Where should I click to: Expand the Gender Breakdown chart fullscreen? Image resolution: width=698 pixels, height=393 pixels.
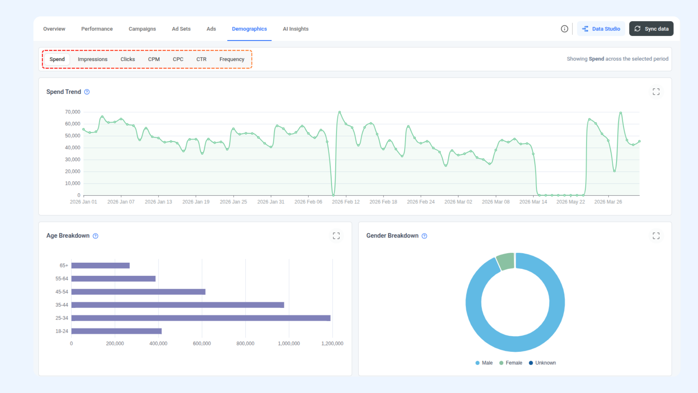[656, 236]
